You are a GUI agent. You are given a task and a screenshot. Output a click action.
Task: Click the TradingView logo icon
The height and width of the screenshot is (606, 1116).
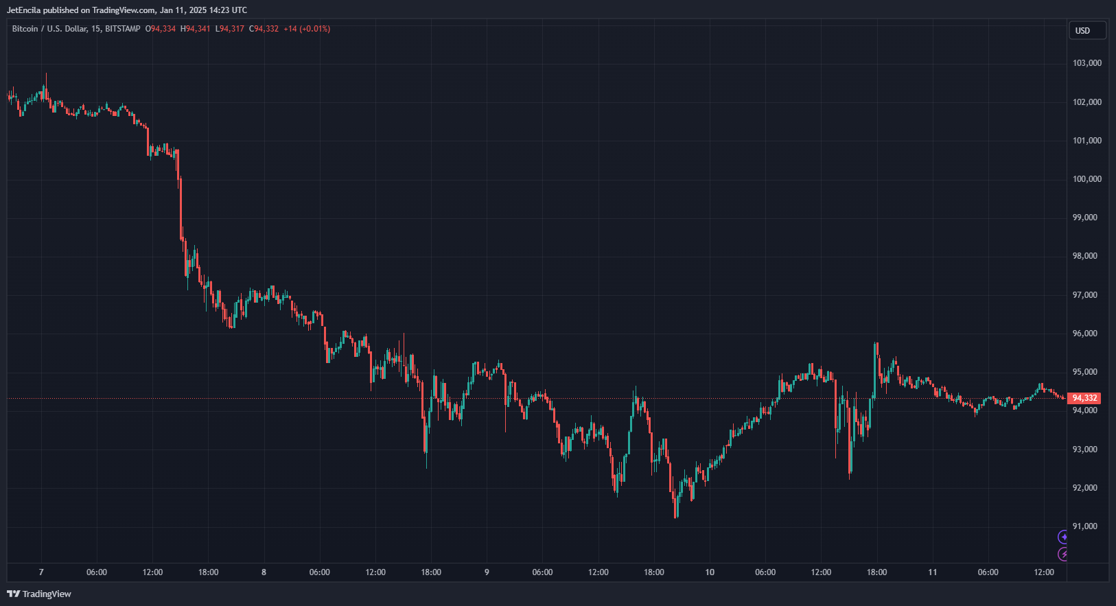coord(13,594)
